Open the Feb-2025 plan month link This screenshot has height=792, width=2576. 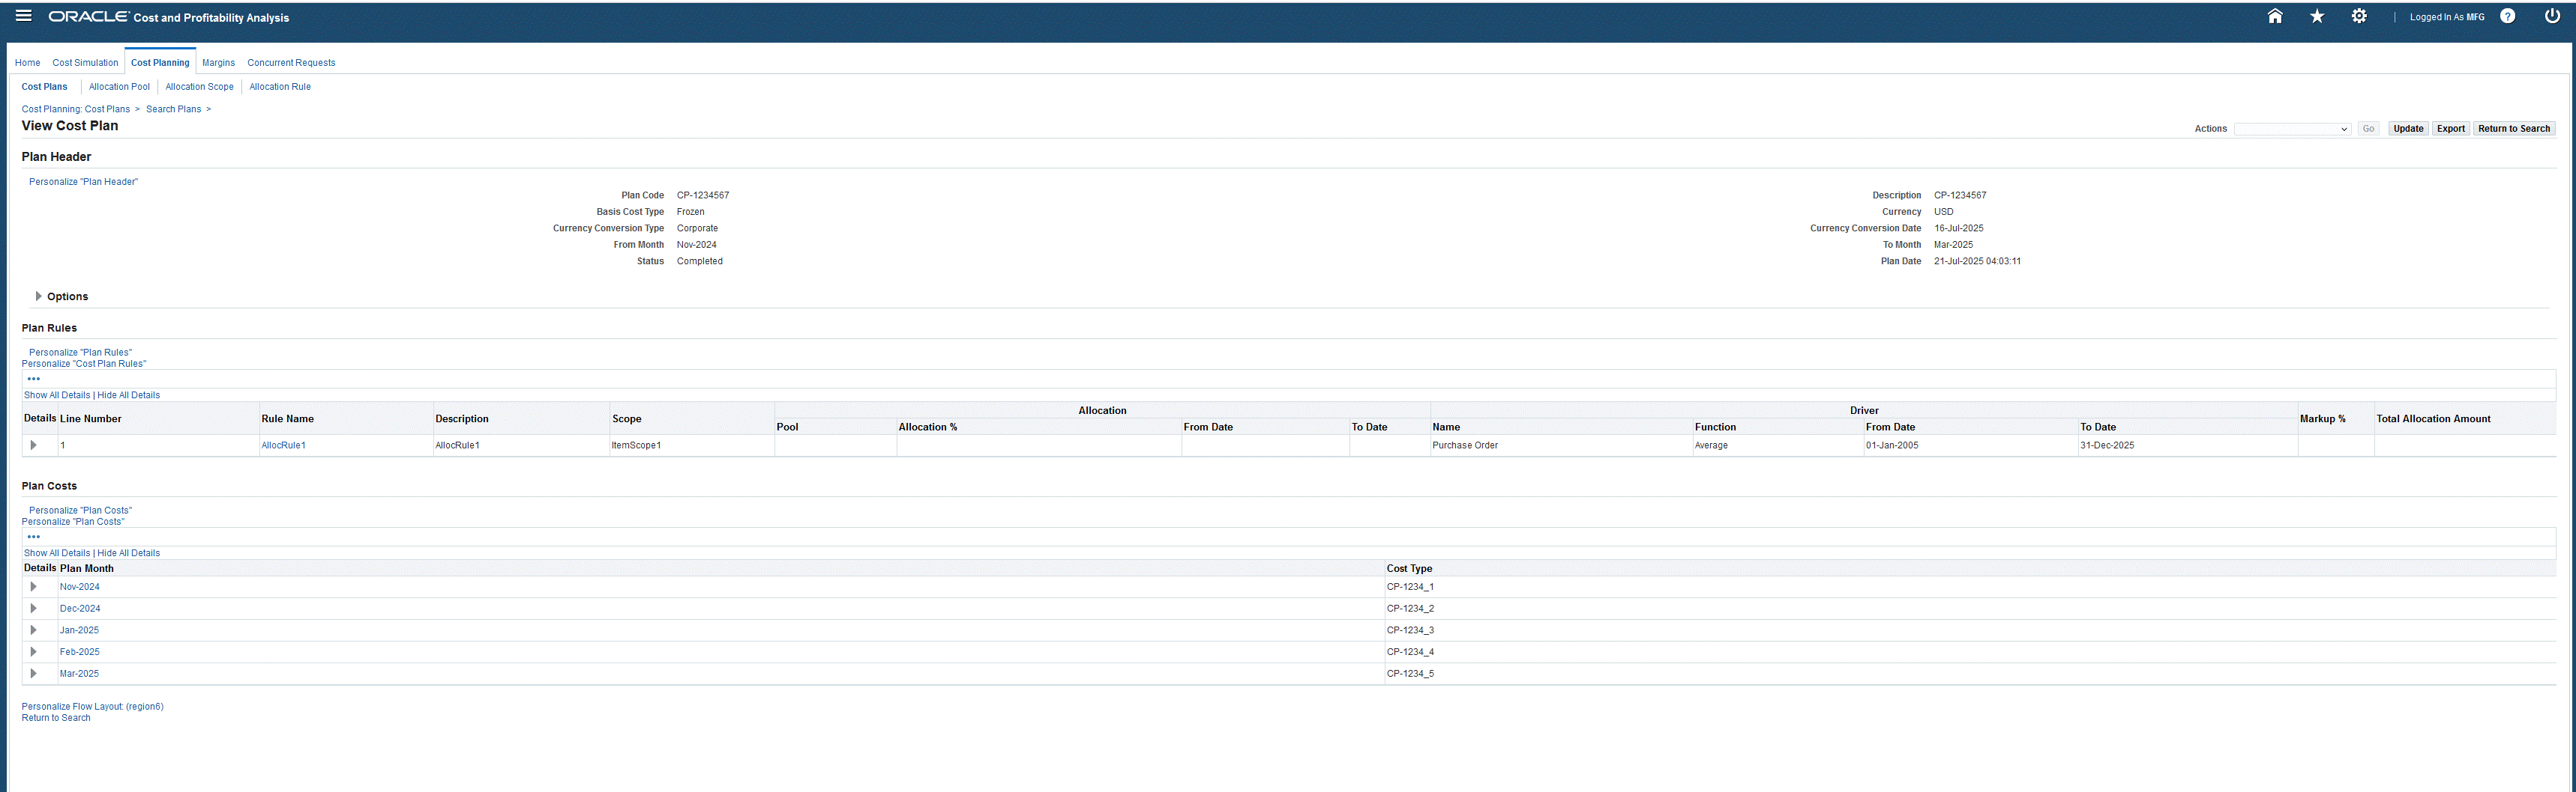pyautogui.click(x=80, y=652)
